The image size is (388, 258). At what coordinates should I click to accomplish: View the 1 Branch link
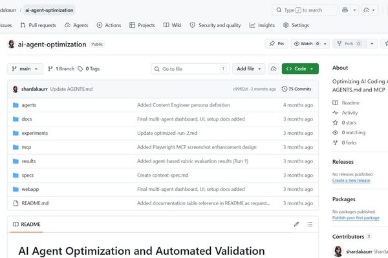tap(61, 69)
